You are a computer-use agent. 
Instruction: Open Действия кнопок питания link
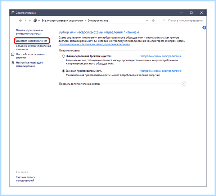32,41
